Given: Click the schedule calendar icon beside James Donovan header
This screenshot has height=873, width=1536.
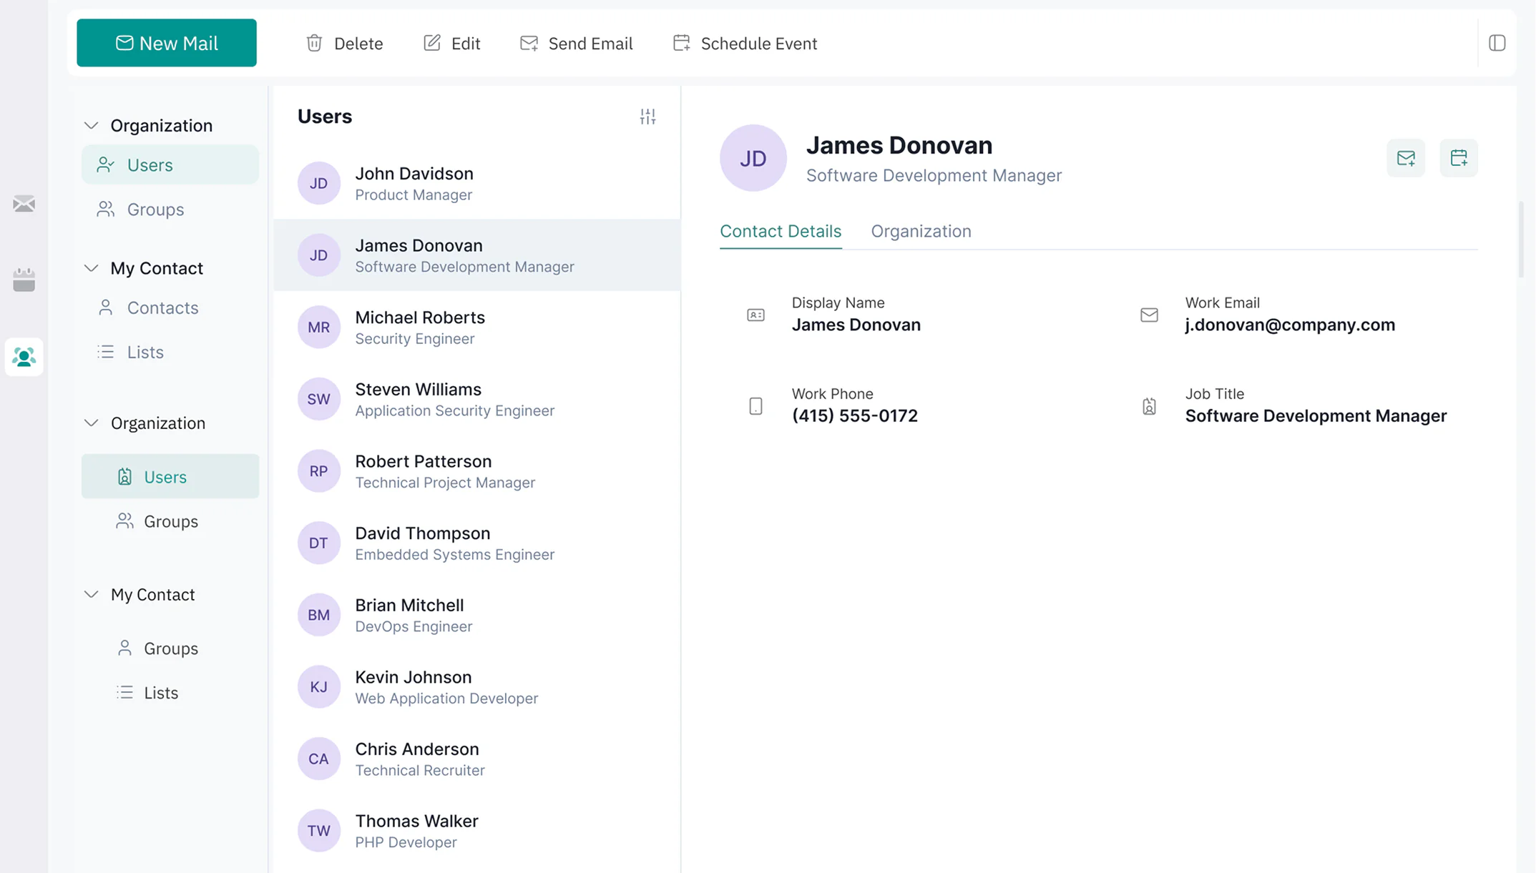Looking at the screenshot, I should (x=1459, y=158).
